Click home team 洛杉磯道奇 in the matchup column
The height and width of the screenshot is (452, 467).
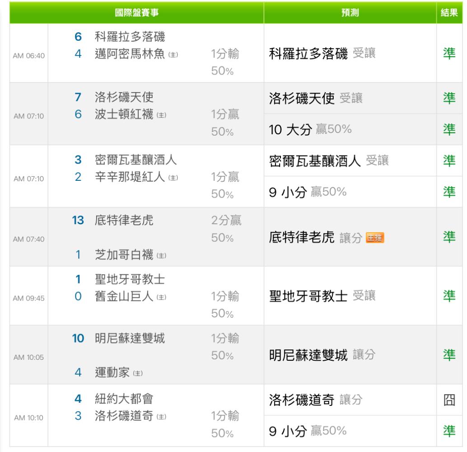[124, 416]
